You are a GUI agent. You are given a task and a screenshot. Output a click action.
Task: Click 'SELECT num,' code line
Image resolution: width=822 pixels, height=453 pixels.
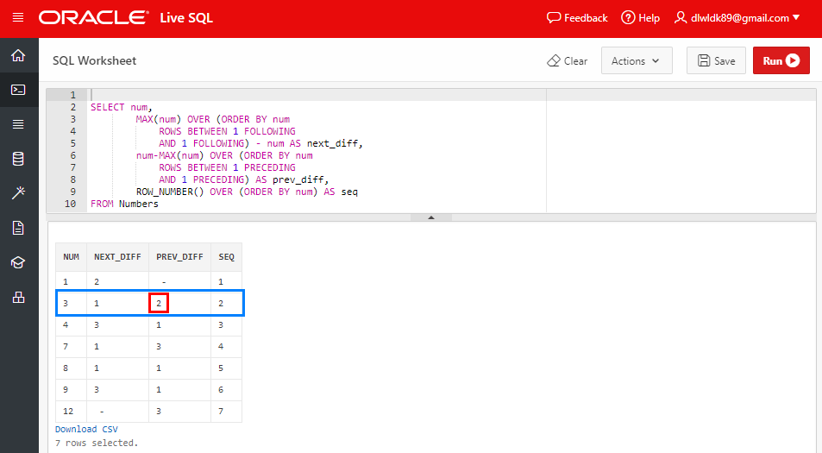[121, 107]
